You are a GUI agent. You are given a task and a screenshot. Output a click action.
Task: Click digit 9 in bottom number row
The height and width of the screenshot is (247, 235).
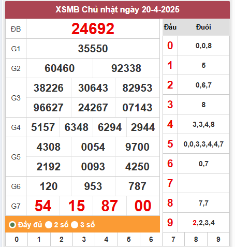tap(218, 239)
